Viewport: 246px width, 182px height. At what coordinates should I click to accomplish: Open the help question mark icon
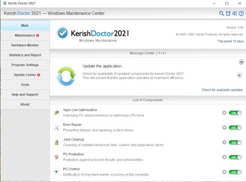pos(241,13)
